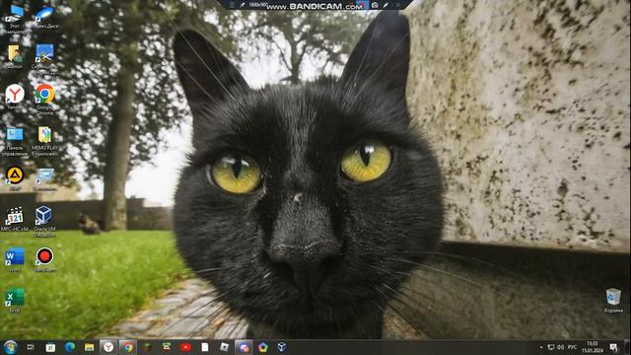This screenshot has height=355, width=631.
Task: Open File Explorer from taskbar
Action: point(90,347)
